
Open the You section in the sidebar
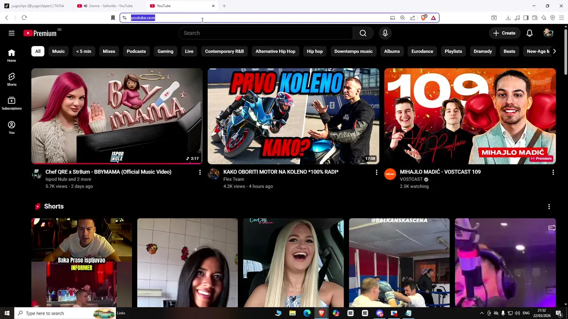pyautogui.click(x=12, y=128)
